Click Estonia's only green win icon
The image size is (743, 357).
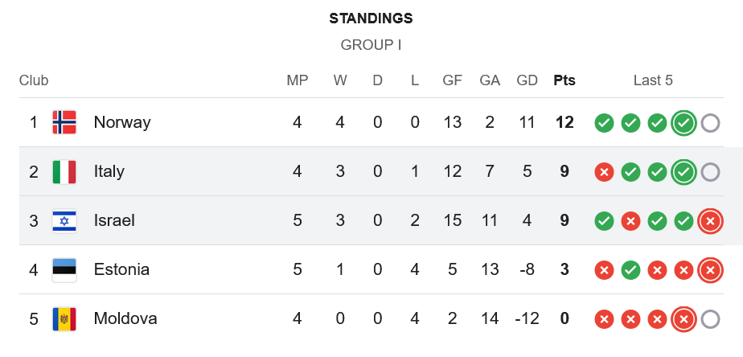pyautogui.click(x=630, y=270)
